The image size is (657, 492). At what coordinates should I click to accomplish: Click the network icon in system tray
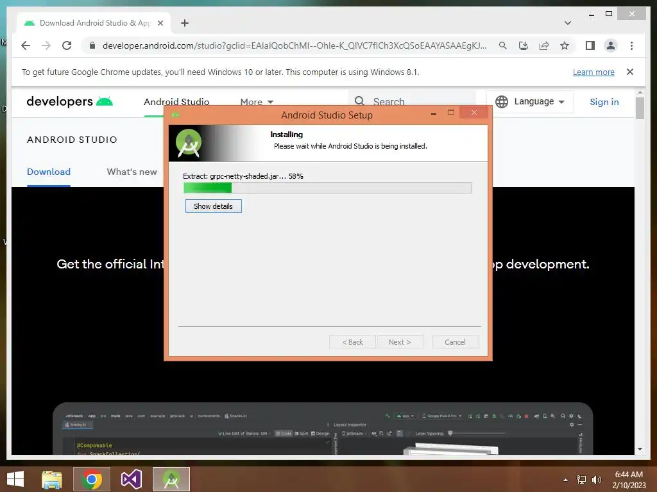(581, 480)
